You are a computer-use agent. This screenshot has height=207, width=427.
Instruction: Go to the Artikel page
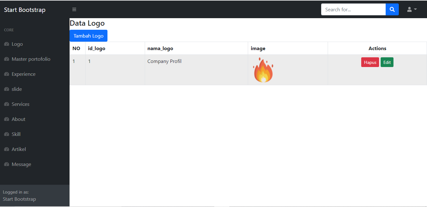(19, 149)
